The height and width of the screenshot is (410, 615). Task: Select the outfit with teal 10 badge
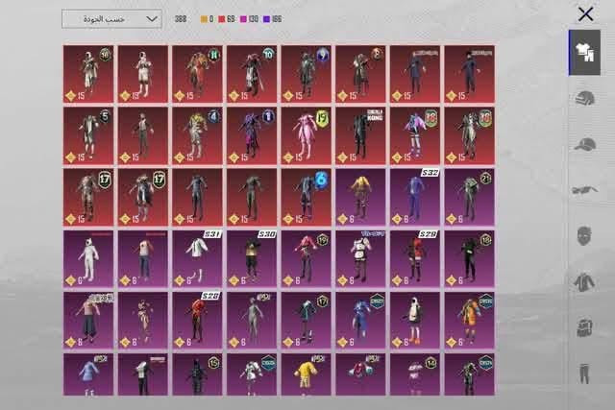tap(252, 74)
